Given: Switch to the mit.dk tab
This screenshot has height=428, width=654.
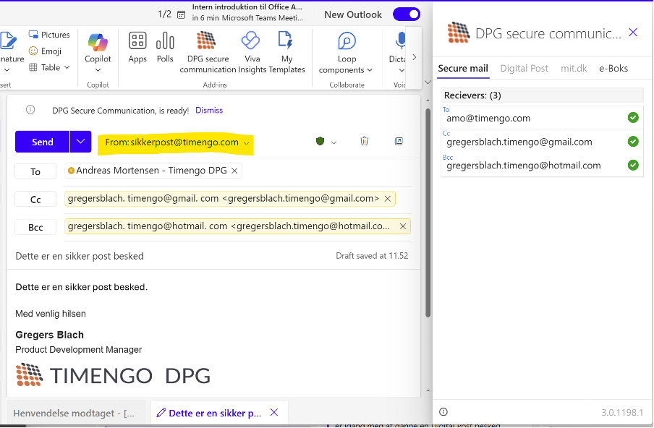Looking at the screenshot, I should click(574, 69).
